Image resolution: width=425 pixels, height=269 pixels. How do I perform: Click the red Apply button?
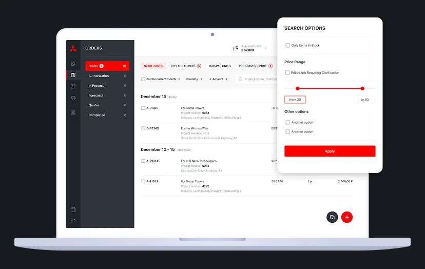[330, 151]
